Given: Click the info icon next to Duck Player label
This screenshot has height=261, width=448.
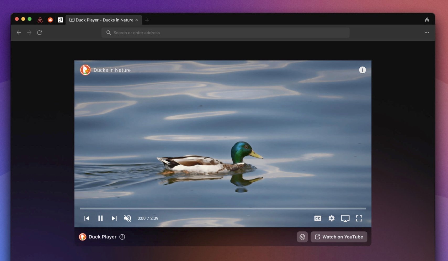Looking at the screenshot, I should [122, 237].
